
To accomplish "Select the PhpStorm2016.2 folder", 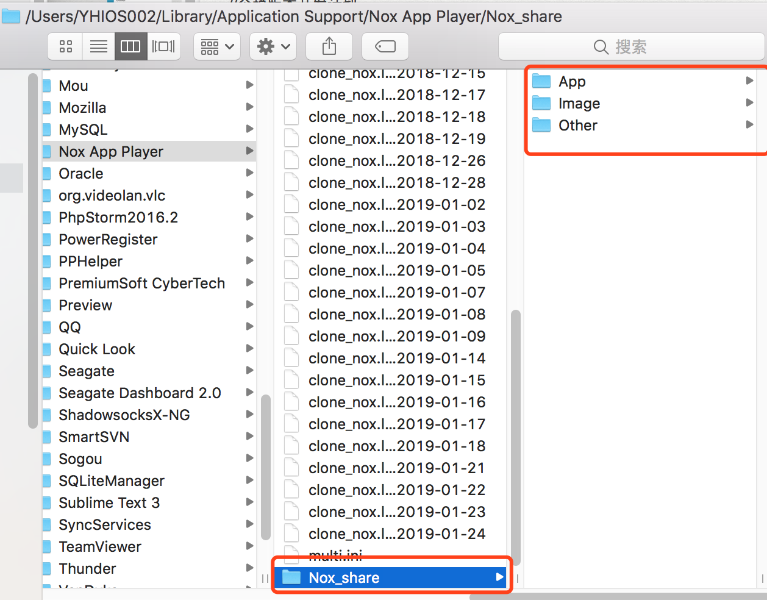I will [x=149, y=217].
